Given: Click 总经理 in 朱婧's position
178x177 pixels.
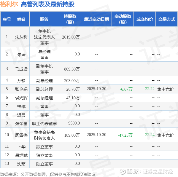Looking at the screenshot, I should click(x=44, y=52).
